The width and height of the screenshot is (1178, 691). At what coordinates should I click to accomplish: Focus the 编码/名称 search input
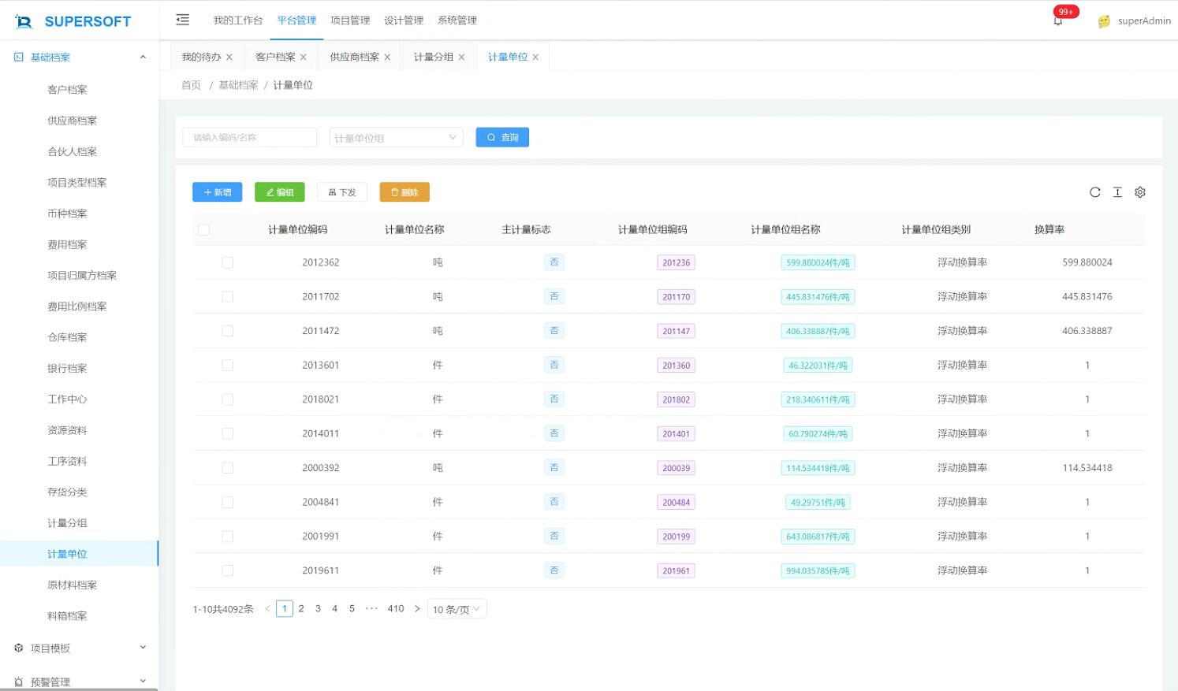(x=250, y=138)
